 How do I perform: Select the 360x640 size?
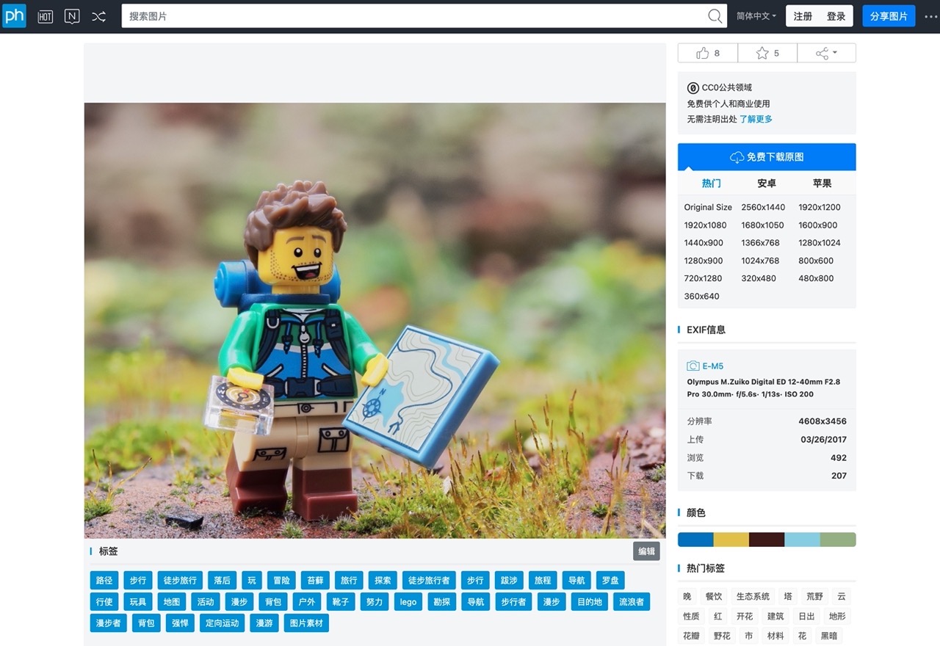click(x=701, y=297)
